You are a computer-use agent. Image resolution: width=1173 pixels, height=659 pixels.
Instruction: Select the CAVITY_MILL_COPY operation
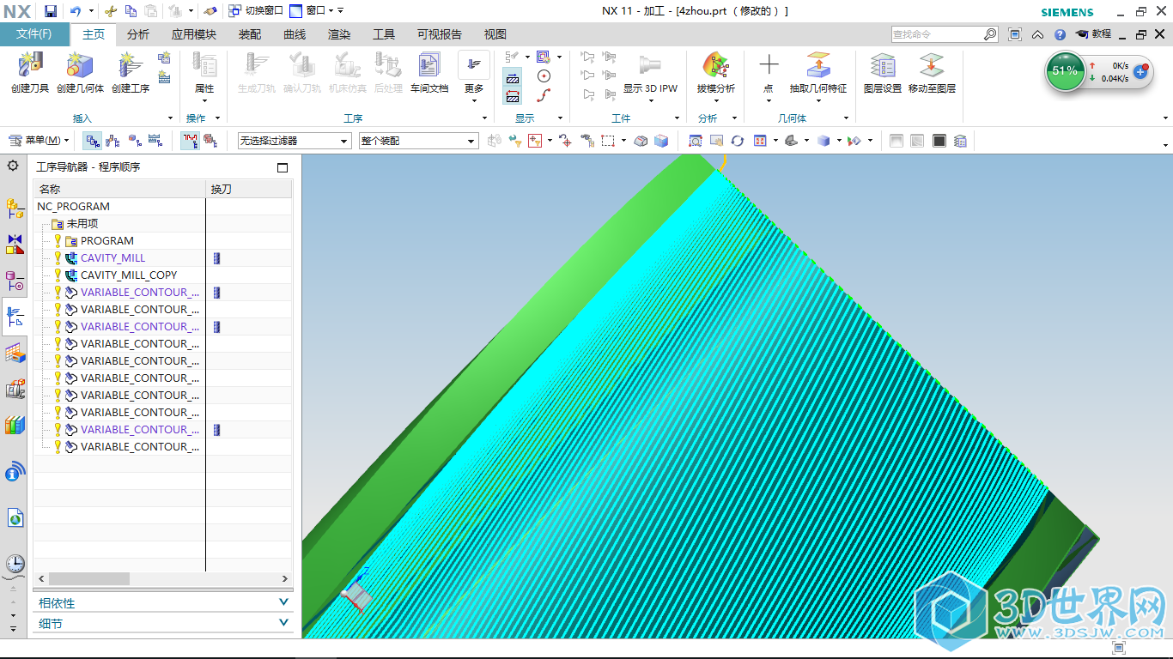point(129,275)
